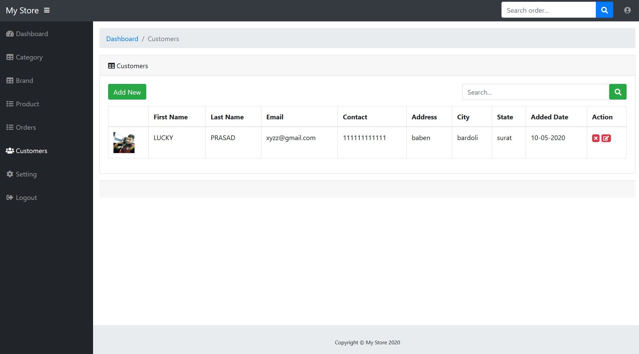
Task: Click the blue order search magnifier button
Action: click(605, 10)
